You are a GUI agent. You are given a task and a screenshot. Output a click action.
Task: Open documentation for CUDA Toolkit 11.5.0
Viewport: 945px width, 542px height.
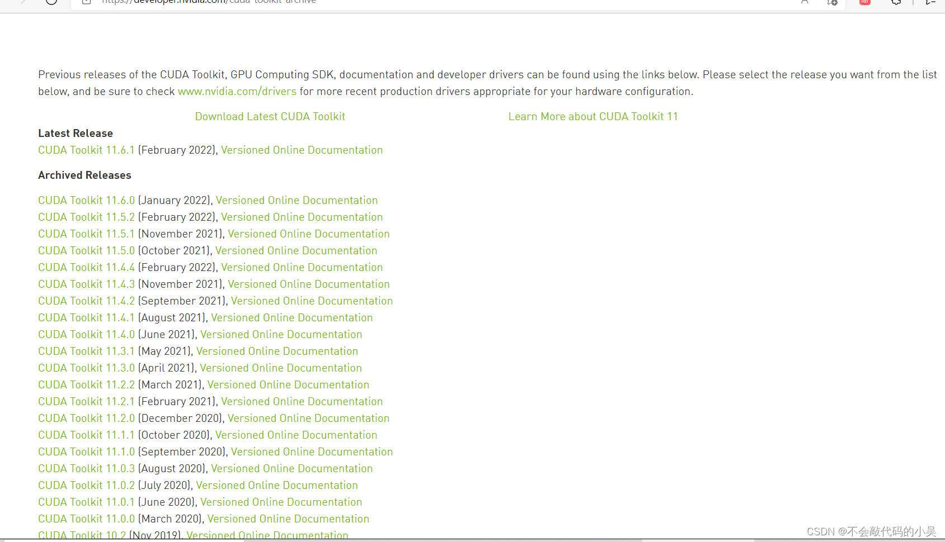[297, 251]
